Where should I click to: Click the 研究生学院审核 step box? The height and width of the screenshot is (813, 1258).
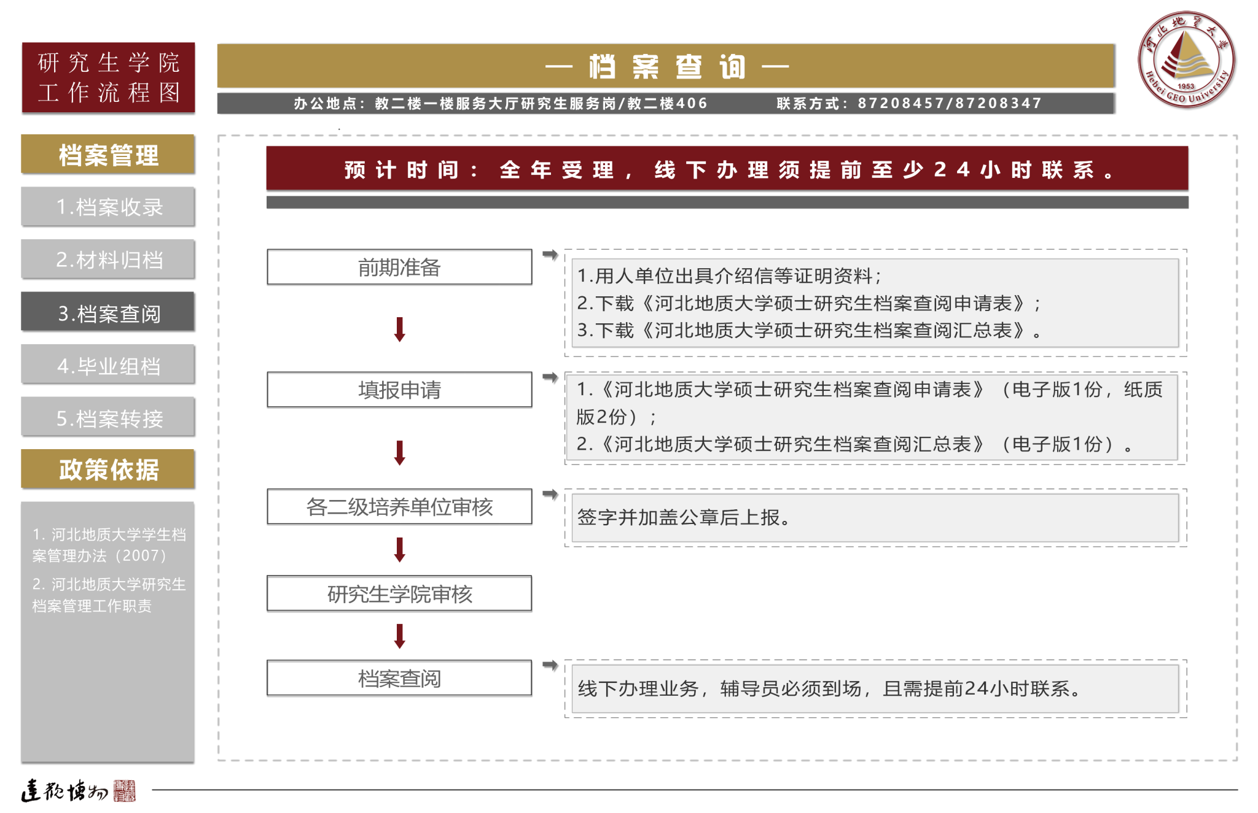pyautogui.click(x=399, y=593)
